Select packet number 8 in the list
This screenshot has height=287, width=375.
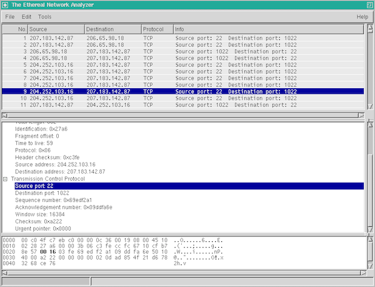coord(183,85)
